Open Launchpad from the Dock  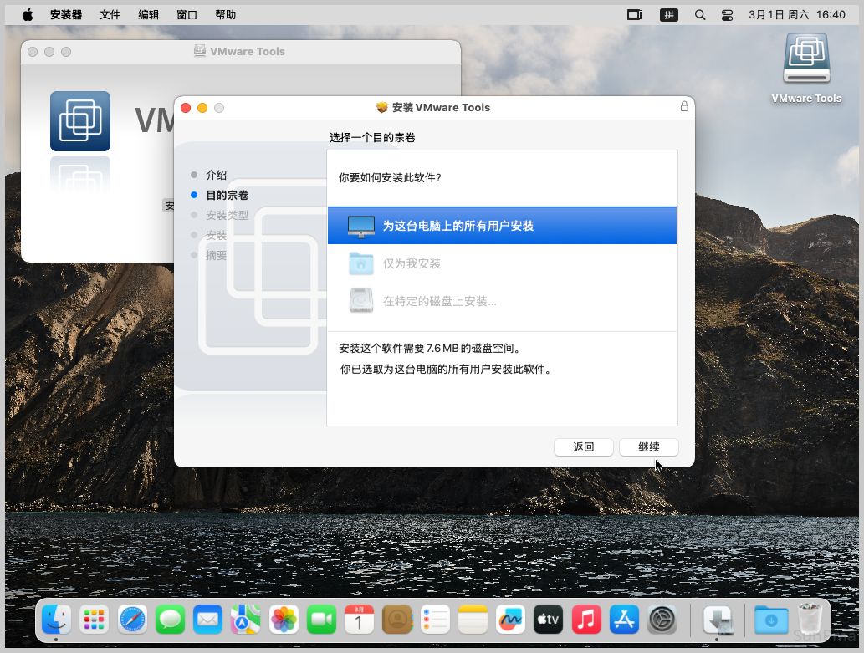[x=95, y=620]
